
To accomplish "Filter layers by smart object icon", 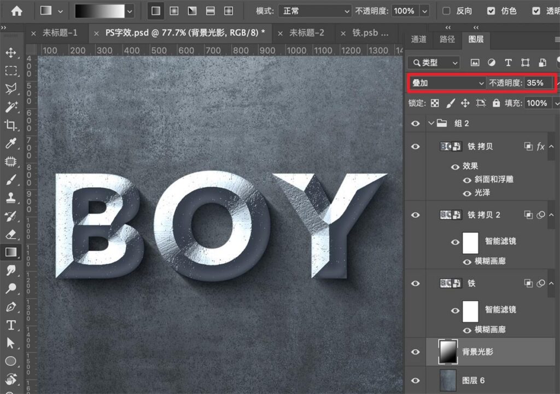I will tap(542, 62).
